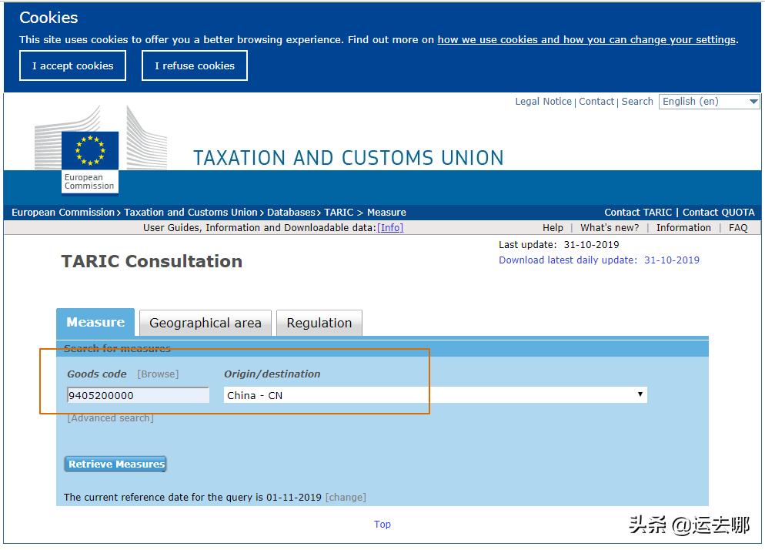Click the Measure breadcrumb text
This screenshot has width=765, height=550.
(386, 212)
